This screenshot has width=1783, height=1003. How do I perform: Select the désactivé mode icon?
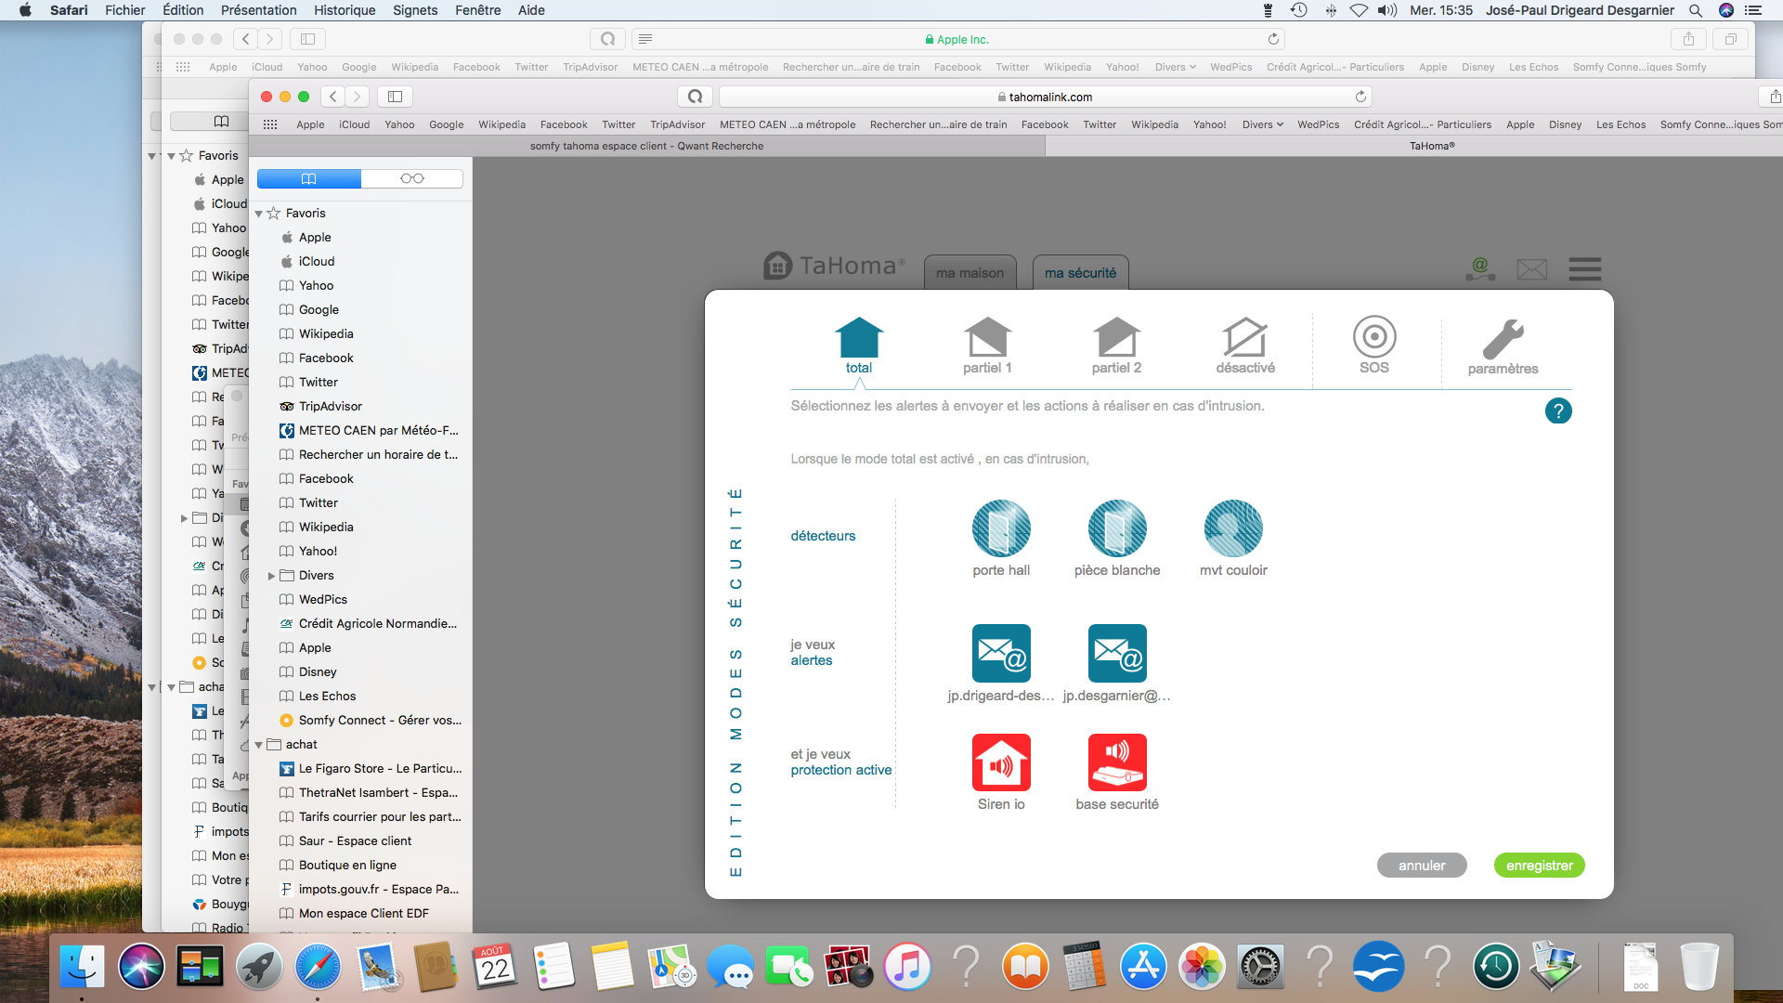(1244, 339)
